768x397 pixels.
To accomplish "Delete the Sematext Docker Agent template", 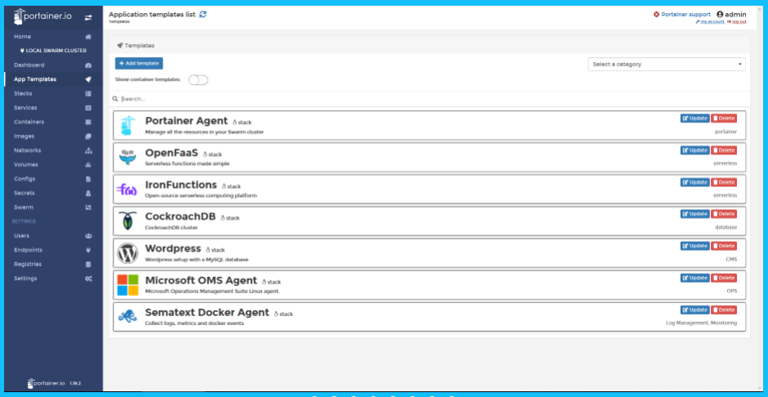I will (x=723, y=310).
